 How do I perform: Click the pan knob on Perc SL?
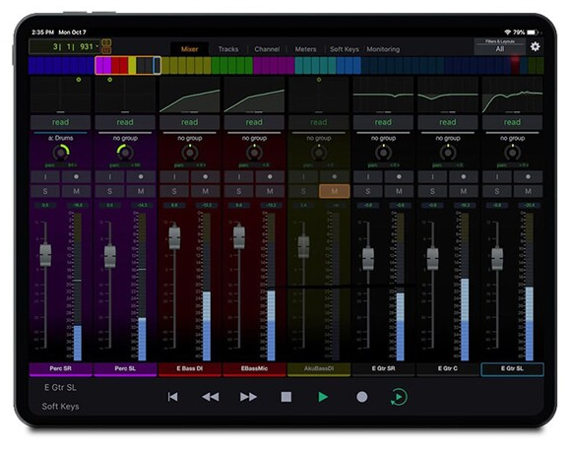pos(125,153)
